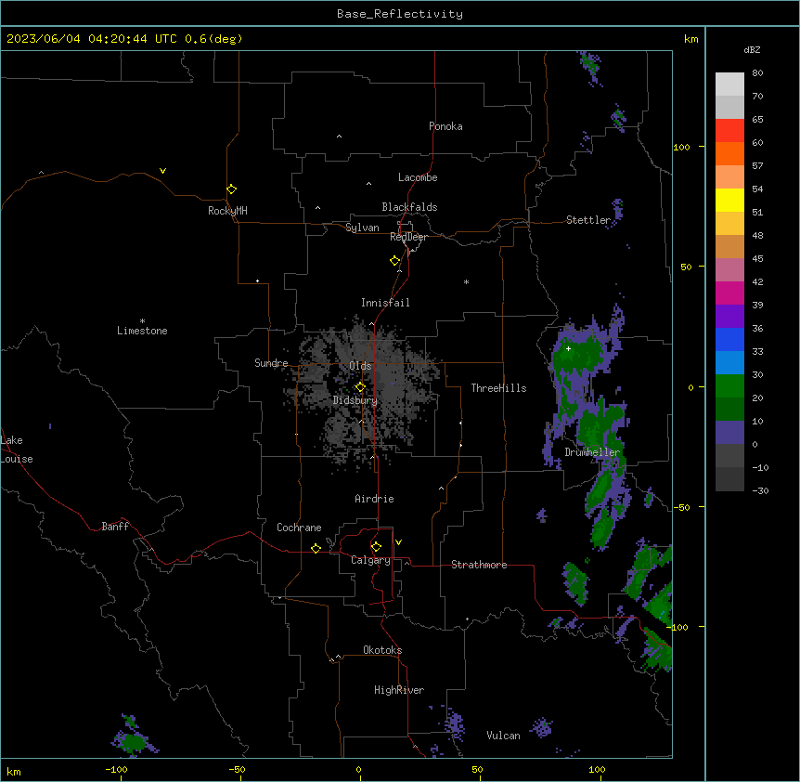This screenshot has height=782, width=800.
Task: Click the Olds label near the radar center
Action: [x=360, y=366]
